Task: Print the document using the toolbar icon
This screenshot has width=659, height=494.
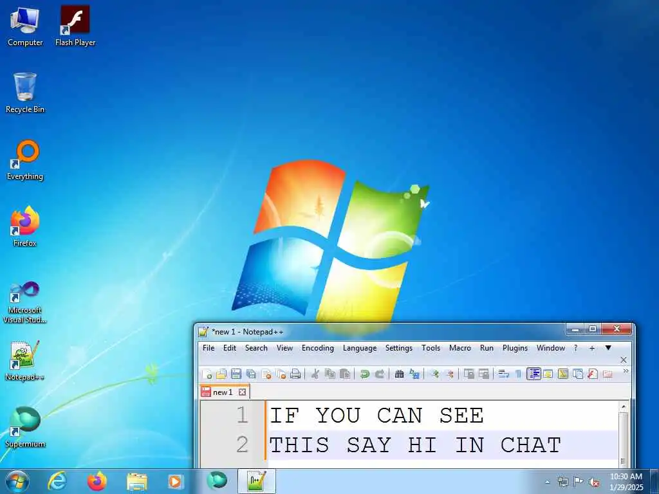Action: pyautogui.click(x=295, y=374)
